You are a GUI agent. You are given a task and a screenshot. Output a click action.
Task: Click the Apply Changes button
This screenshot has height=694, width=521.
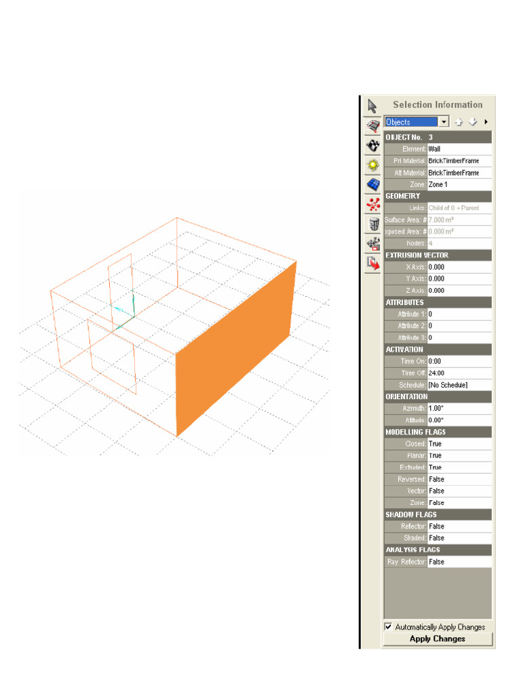[438, 638]
